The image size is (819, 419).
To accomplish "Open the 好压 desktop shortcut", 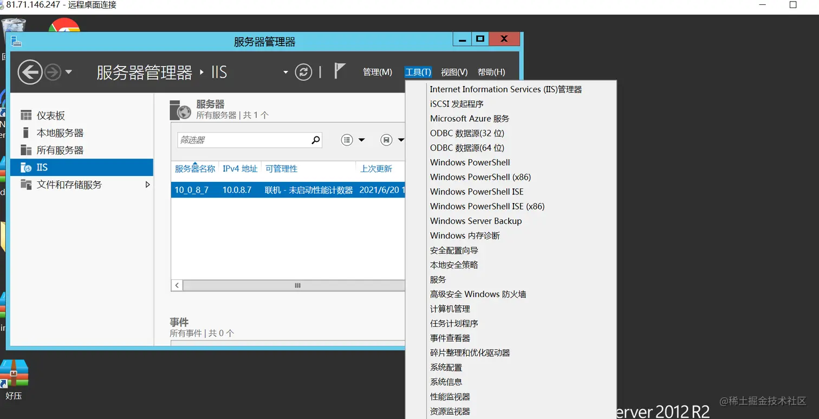I will pos(14,380).
